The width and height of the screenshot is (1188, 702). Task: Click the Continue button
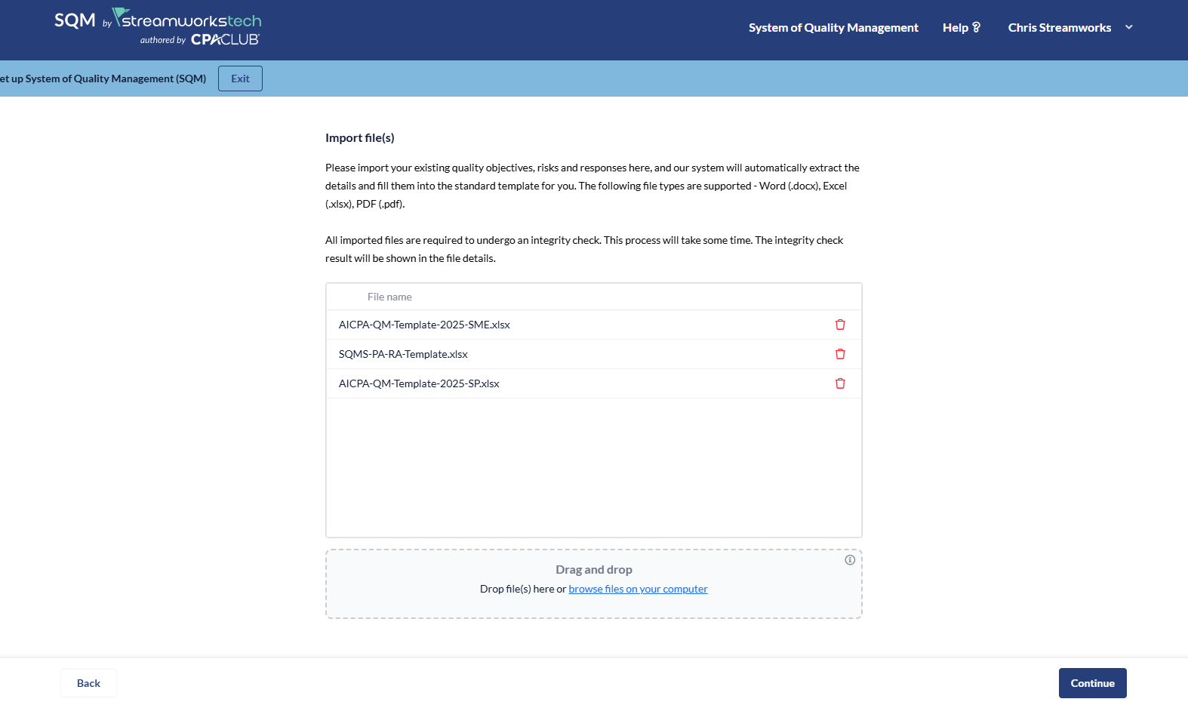click(x=1092, y=683)
